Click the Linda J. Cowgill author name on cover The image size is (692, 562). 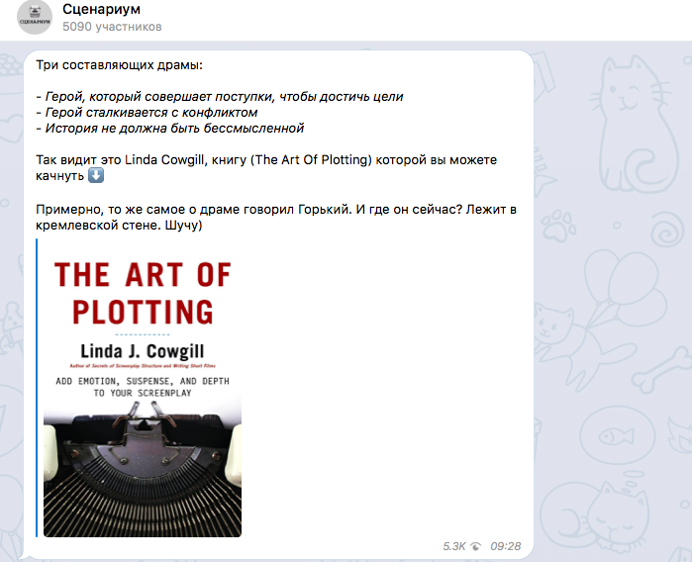143,351
